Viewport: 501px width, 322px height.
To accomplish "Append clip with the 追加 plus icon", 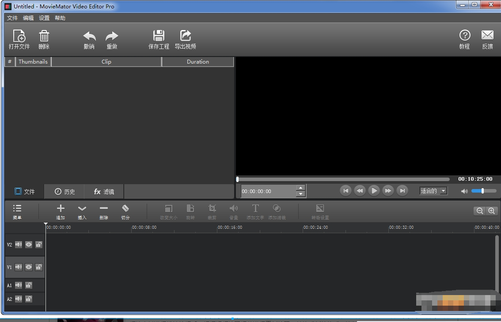I will pos(61,208).
